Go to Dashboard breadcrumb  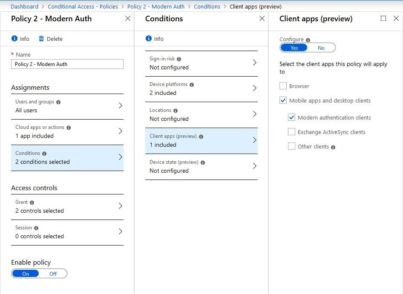(x=24, y=6)
